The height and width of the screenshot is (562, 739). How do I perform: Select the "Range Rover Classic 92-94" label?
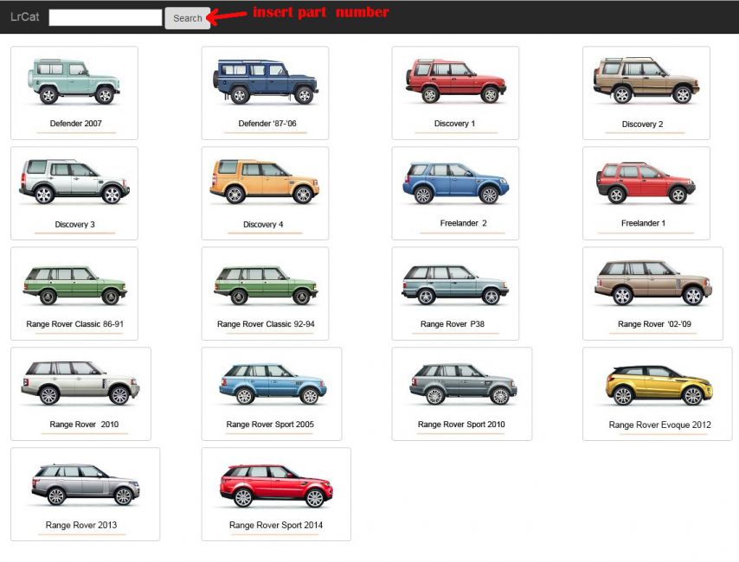266,324
